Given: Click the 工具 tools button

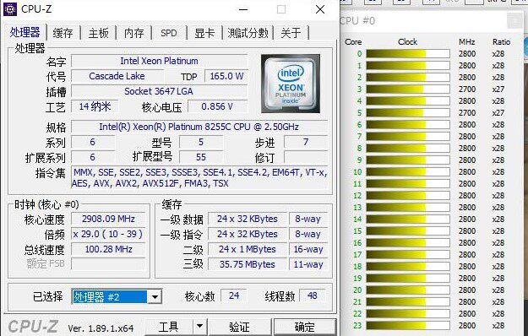Looking at the screenshot, I should [169, 327].
